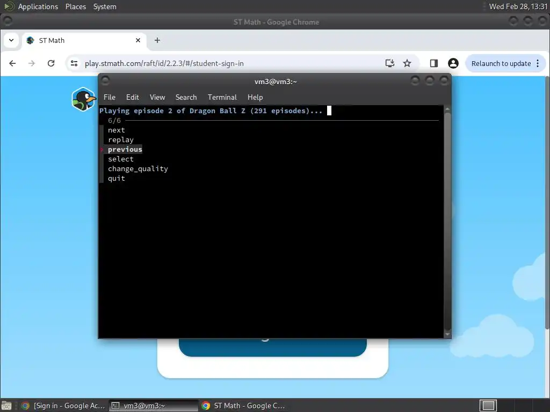Viewport: 550px width, 412px height.
Task: Click the clock showing Wed Feb 28
Action: pyautogui.click(x=518, y=6)
